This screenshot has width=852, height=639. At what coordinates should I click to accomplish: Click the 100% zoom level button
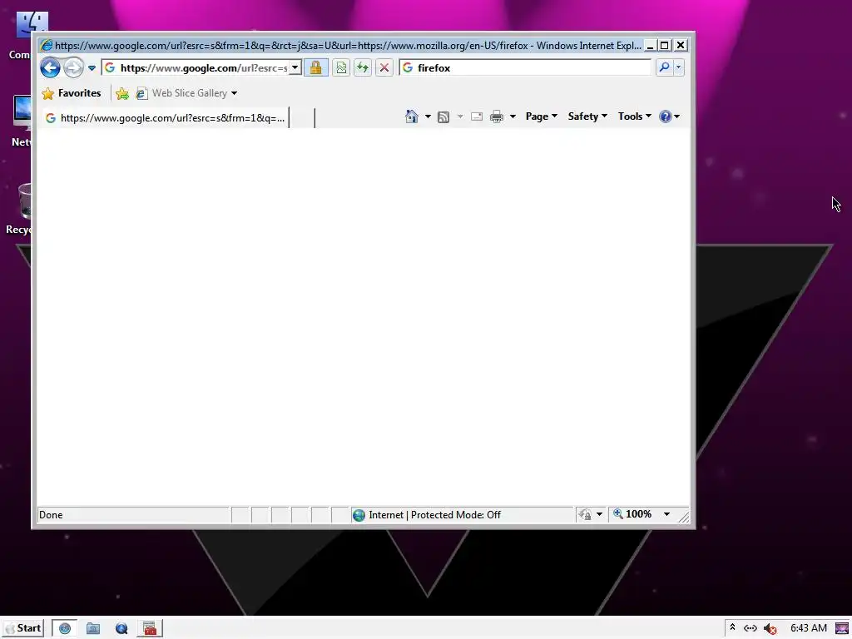click(633, 514)
